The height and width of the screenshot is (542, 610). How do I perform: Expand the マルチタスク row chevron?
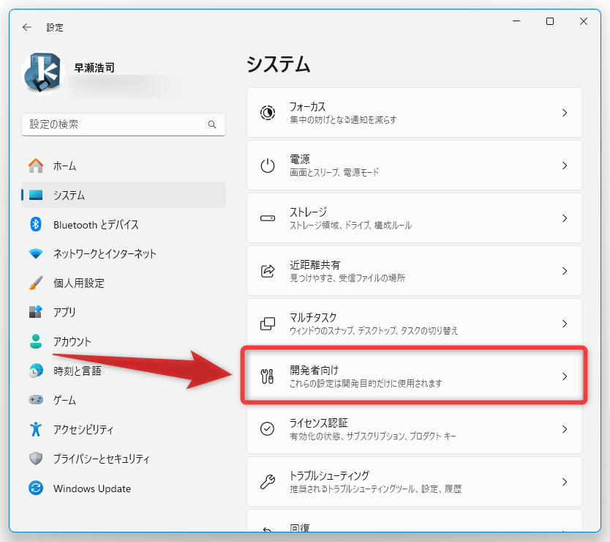coord(565,324)
